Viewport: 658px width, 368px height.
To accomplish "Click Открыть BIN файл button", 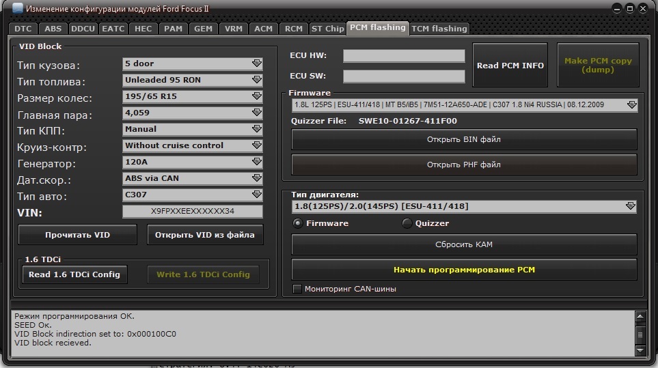I will (464, 139).
